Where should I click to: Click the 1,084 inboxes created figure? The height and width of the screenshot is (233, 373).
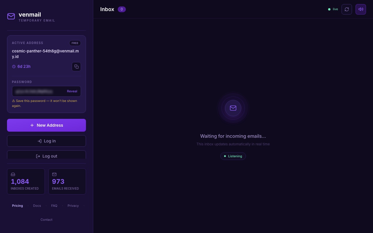click(20, 181)
